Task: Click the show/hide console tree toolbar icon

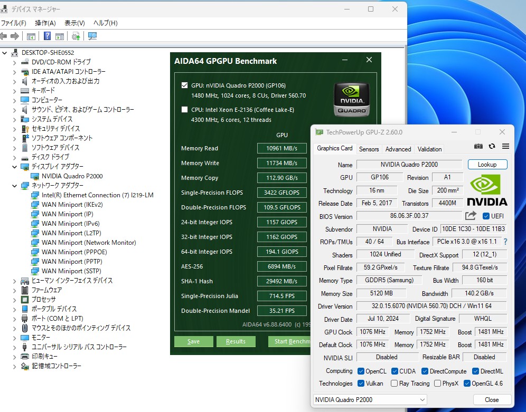Action: [31, 36]
